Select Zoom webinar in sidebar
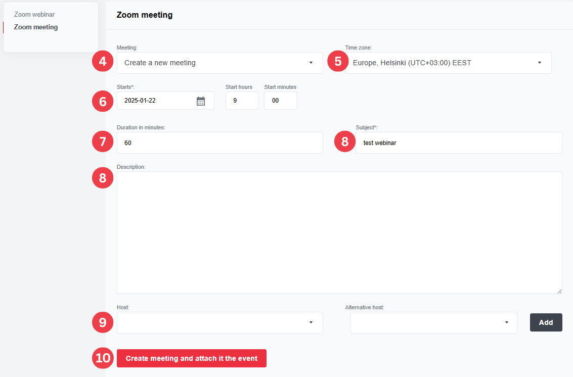This screenshot has width=573, height=377. (x=34, y=14)
